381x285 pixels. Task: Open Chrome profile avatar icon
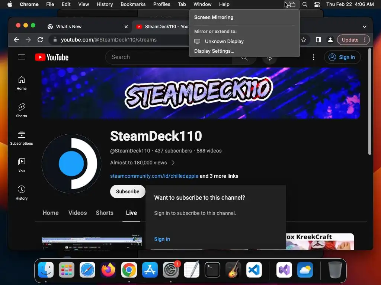330,40
